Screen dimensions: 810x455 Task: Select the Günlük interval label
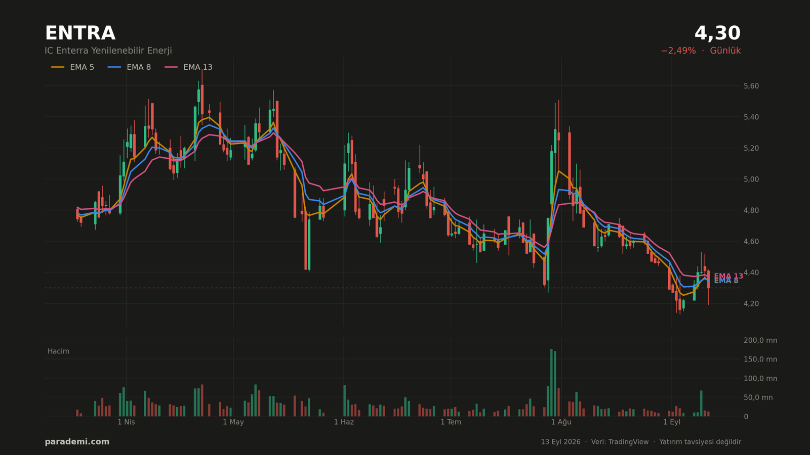tap(725, 51)
